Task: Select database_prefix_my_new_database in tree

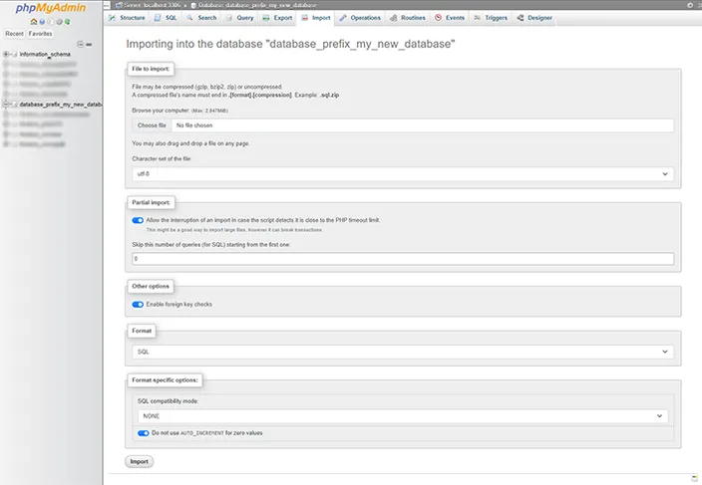Action: point(61,105)
